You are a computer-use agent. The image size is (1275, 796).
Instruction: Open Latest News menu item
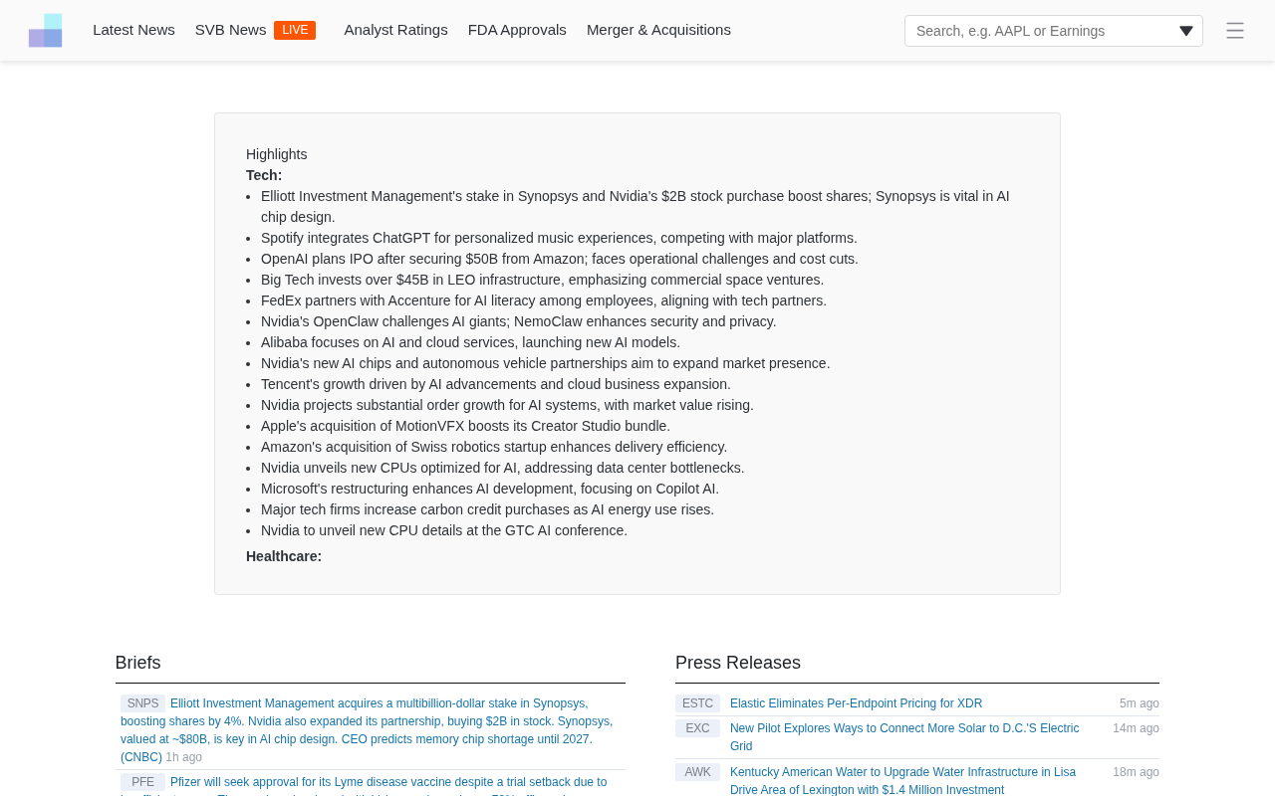pyautogui.click(x=133, y=30)
